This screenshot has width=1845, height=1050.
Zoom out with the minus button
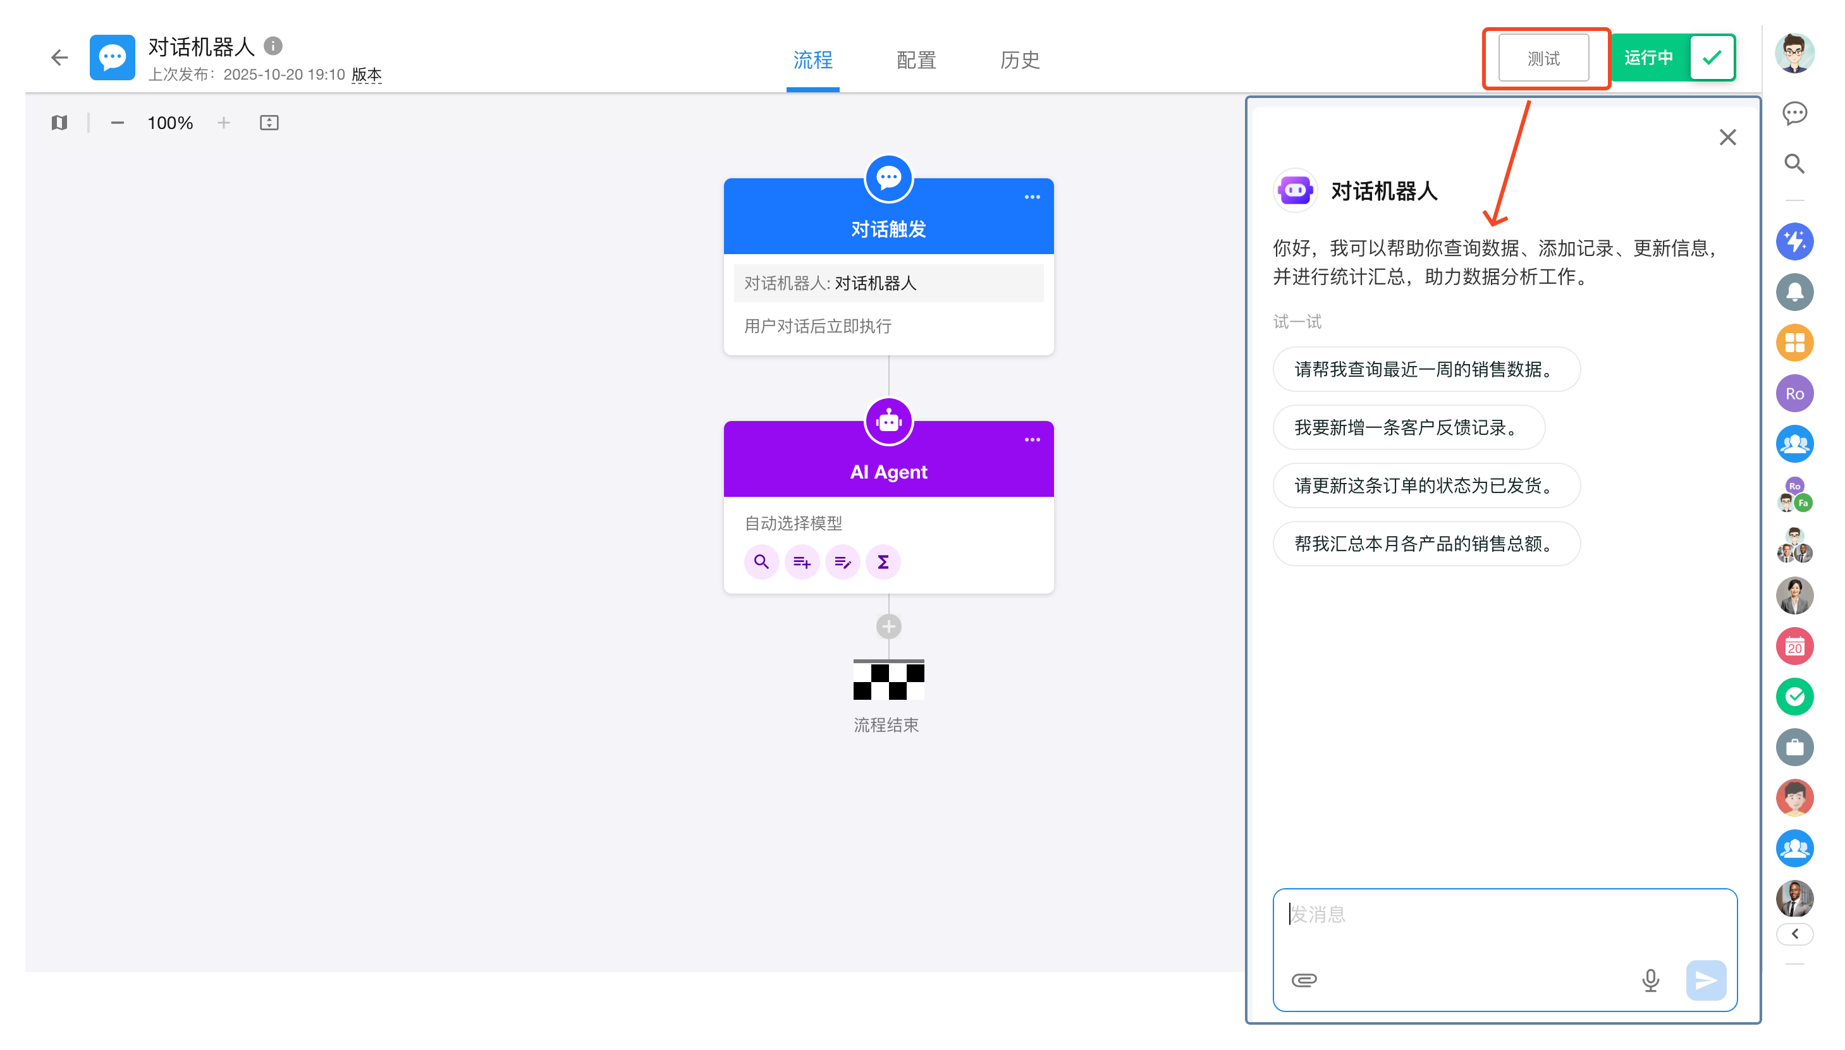coord(118,123)
